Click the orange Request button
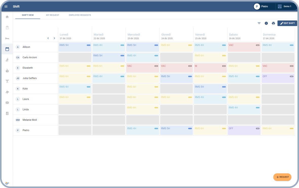 tap(282, 177)
